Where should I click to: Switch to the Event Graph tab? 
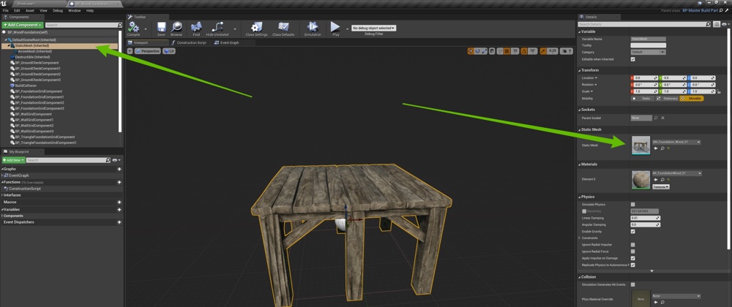click(x=227, y=42)
